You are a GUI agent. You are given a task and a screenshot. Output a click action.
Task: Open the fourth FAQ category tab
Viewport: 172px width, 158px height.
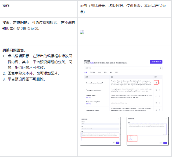[105, 72]
